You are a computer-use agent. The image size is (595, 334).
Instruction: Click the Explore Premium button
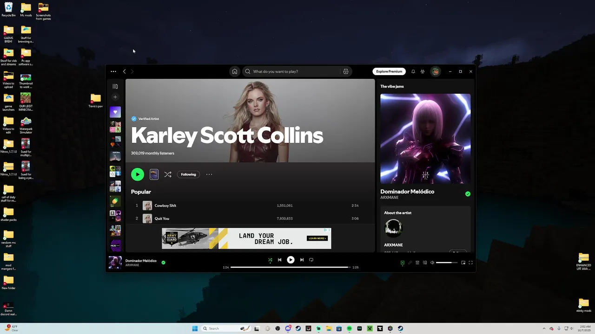click(389, 71)
